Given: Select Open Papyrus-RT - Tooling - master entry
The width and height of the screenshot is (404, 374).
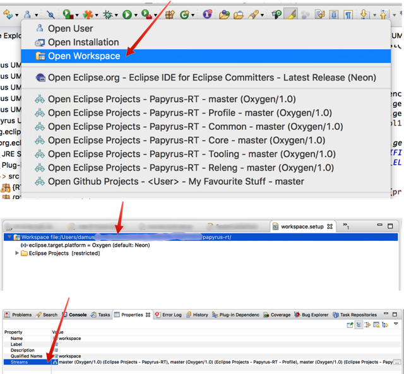Looking at the screenshot, I should pos(206,154).
